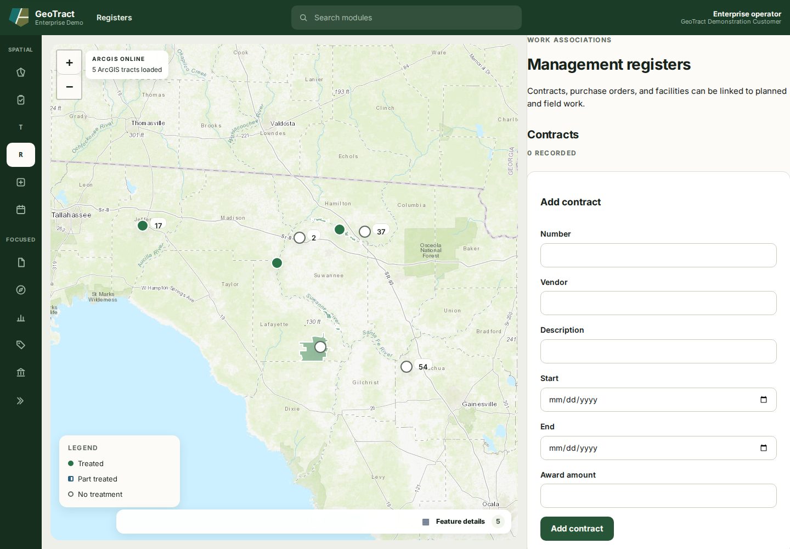790x549 pixels.
Task: Click the untreated tract marker labeled 37
Action: tap(365, 232)
